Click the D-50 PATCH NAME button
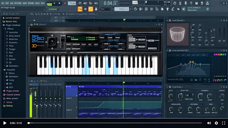This screenshot has width=228, height=128. click(x=152, y=48)
